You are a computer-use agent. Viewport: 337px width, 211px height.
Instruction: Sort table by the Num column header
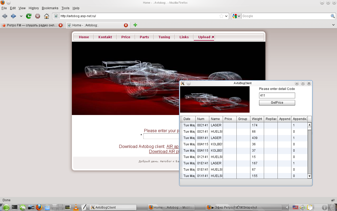pyautogui.click(x=202, y=119)
